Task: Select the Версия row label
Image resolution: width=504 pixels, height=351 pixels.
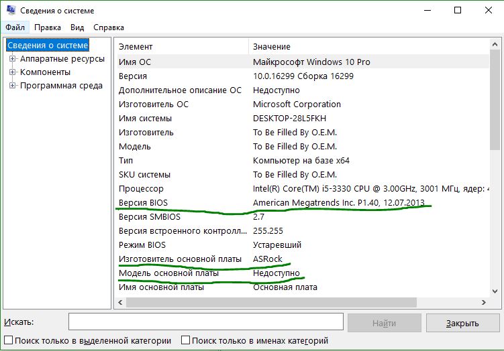Action: (133, 76)
